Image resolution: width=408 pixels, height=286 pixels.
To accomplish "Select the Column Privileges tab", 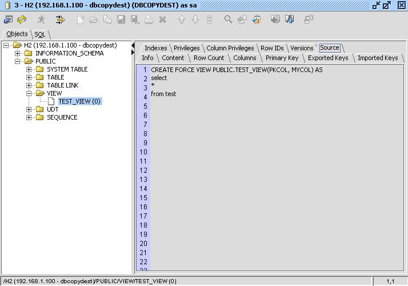I will tap(230, 48).
